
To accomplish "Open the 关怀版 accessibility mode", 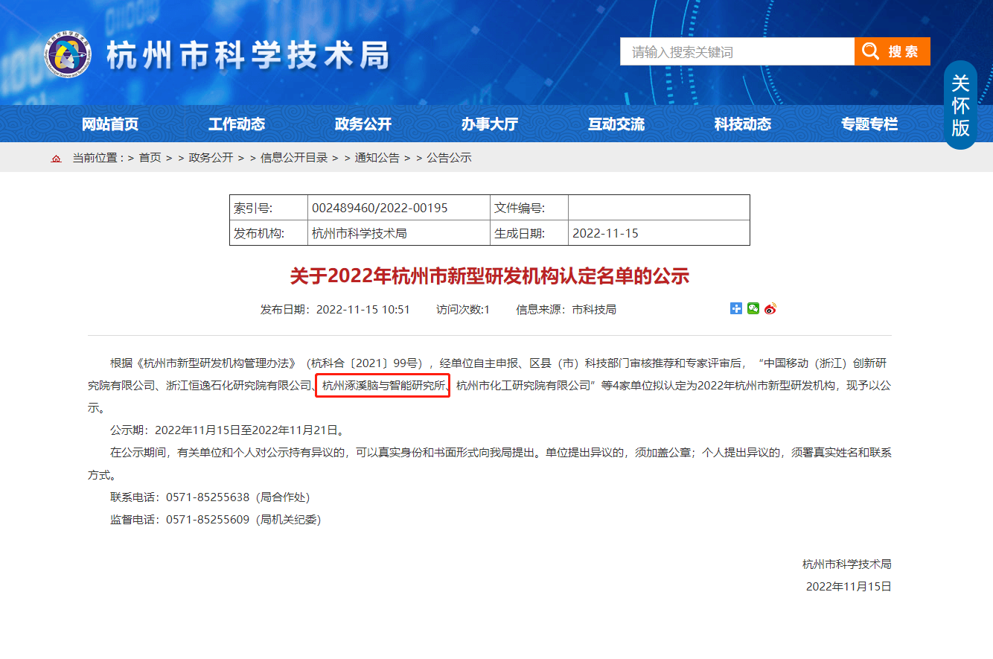I will [960, 105].
